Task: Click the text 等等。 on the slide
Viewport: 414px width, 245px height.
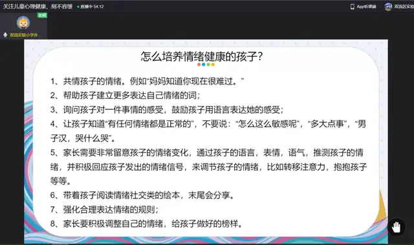Action: click(61, 181)
